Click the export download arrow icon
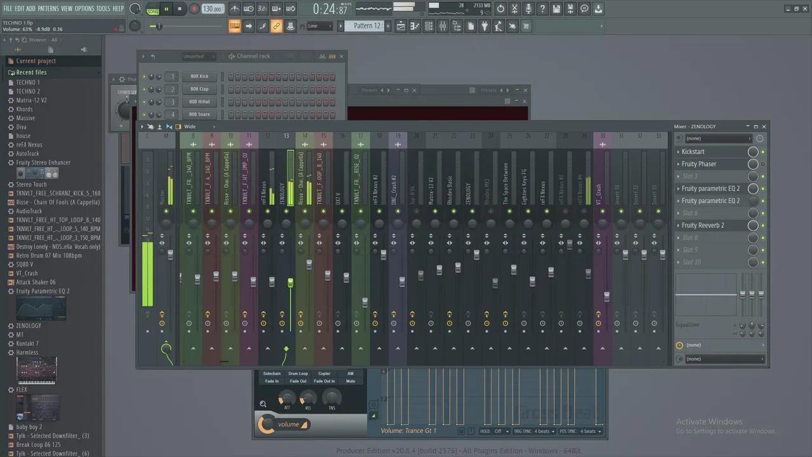This screenshot has height=457, width=812. click(598, 9)
